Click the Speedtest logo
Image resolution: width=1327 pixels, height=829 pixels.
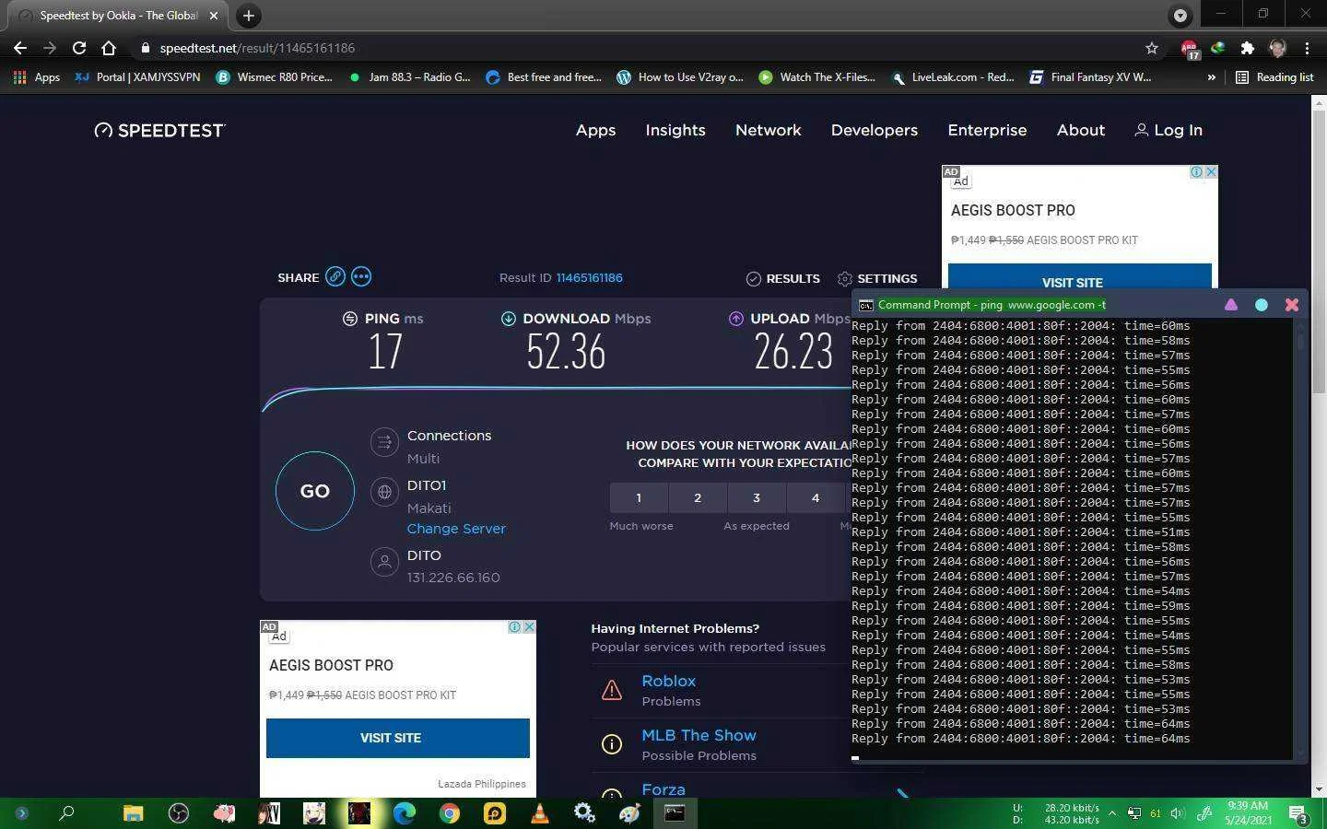click(x=159, y=130)
